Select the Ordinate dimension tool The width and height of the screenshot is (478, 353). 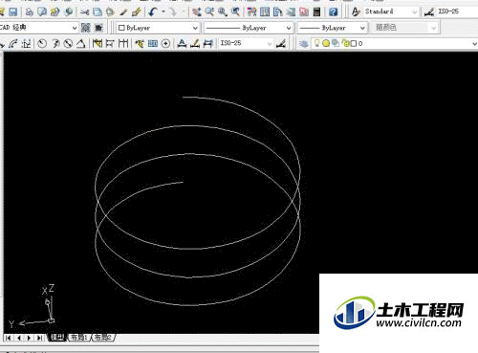[27, 43]
